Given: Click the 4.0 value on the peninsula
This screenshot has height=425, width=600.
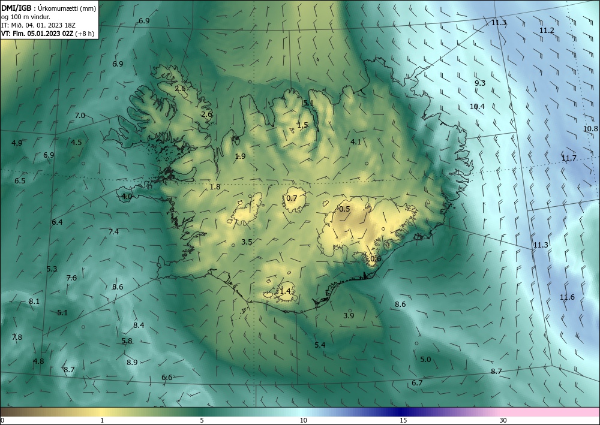Looking at the screenshot, I should (x=127, y=197).
